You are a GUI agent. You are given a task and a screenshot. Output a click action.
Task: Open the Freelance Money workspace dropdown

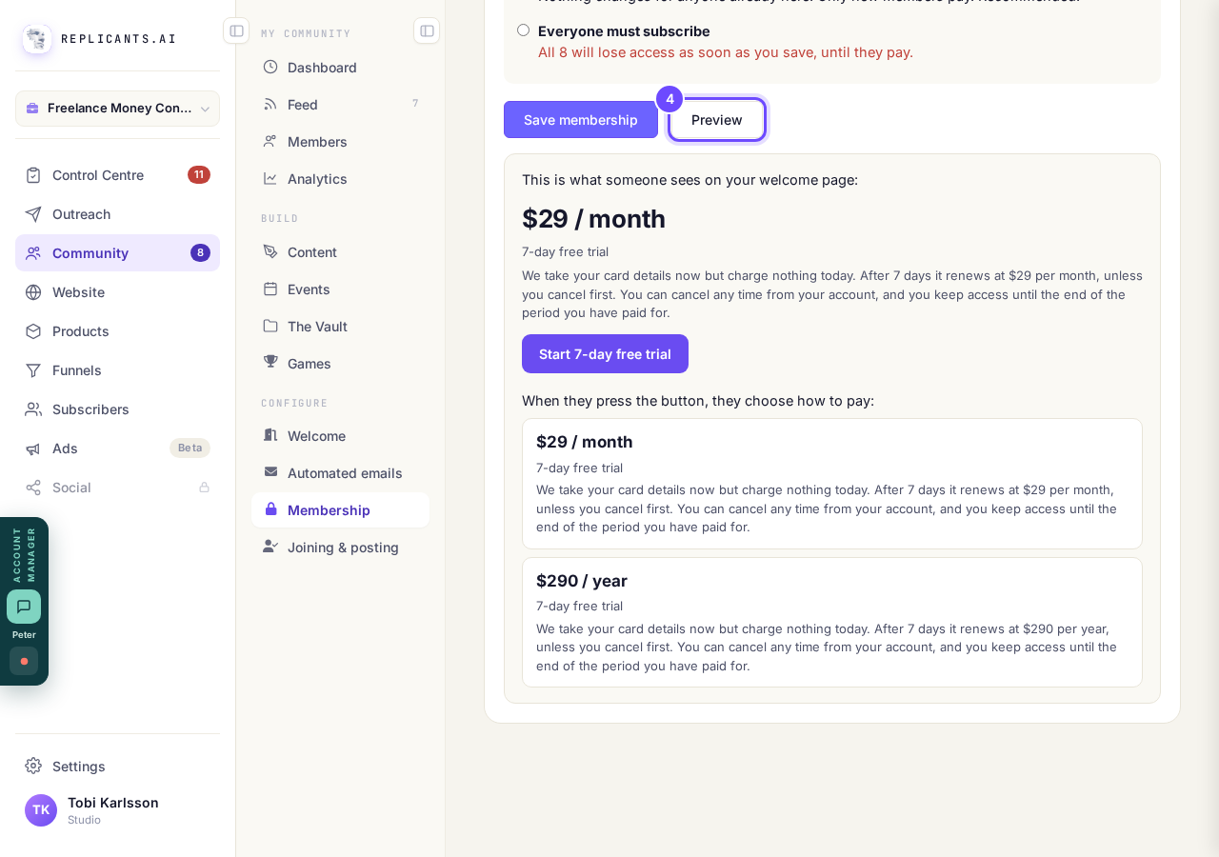pos(117,109)
